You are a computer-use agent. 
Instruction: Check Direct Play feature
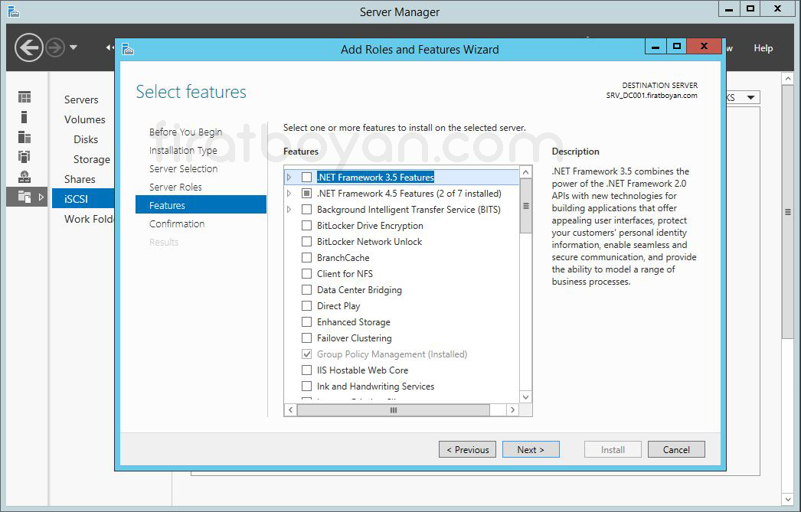(x=306, y=306)
